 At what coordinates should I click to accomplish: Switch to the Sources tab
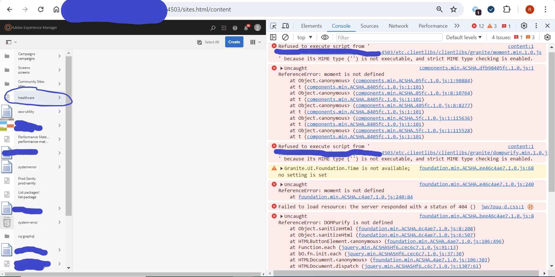tap(369, 26)
